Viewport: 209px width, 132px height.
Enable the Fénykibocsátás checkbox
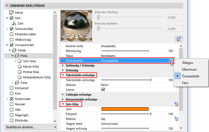coord(12,34)
